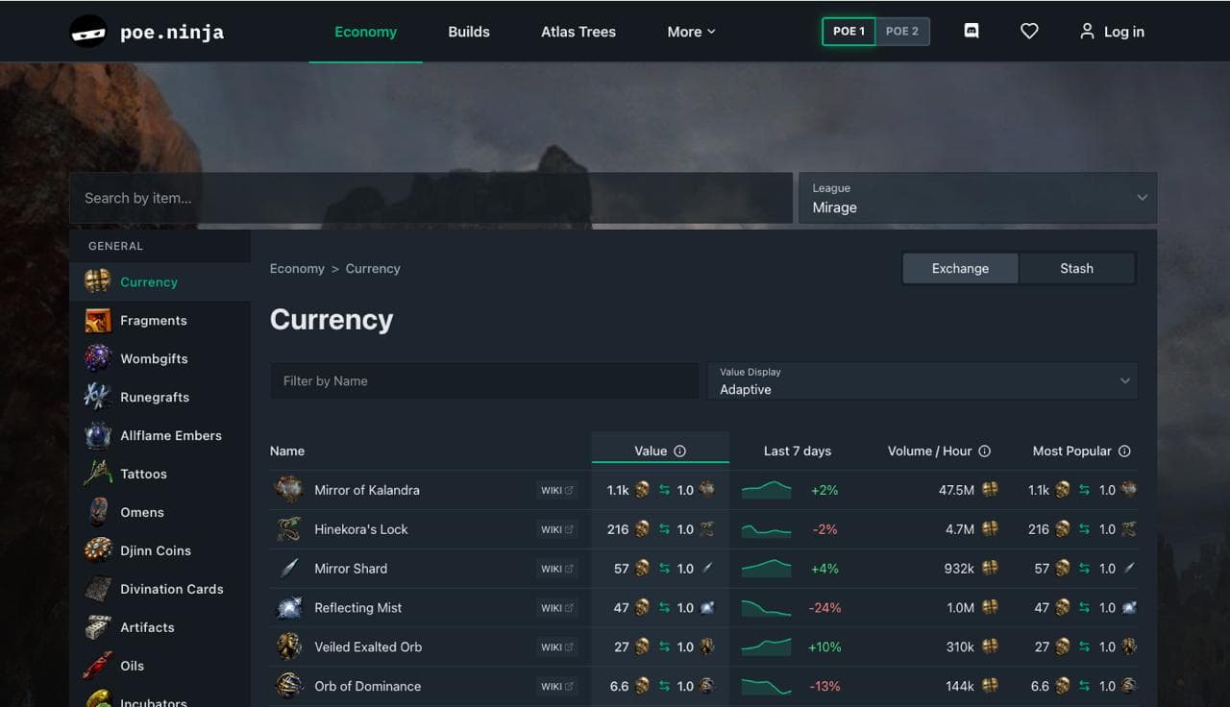Click the poe.ninja logo icon
This screenshot has height=707, width=1230.
[x=88, y=32]
